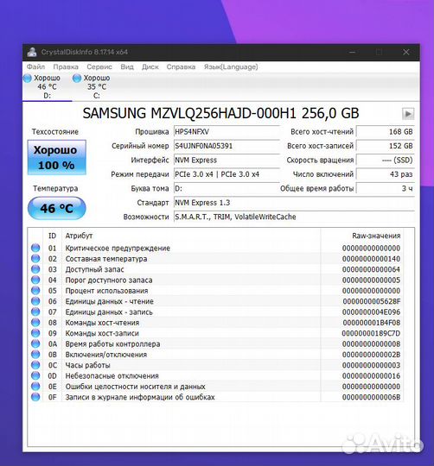Click the status dot for attribute 05
Viewport: 434px width, 466px height.
pos(35,290)
